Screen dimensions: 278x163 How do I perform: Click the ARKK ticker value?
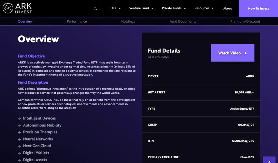pos(250,76)
